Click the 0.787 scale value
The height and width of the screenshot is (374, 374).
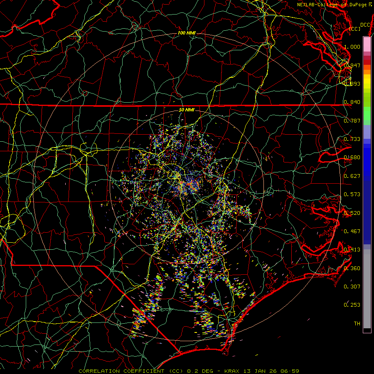click(352, 121)
